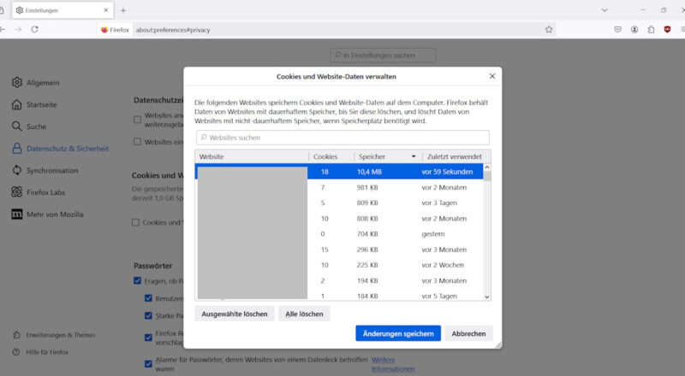Click the vor 3 Tagen cell
Image resolution: width=685 pixels, height=376 pixels.
click(439, 203)
